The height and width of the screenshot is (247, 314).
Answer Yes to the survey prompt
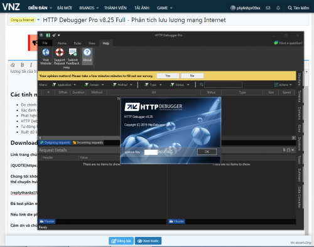[x=168, y=76]
